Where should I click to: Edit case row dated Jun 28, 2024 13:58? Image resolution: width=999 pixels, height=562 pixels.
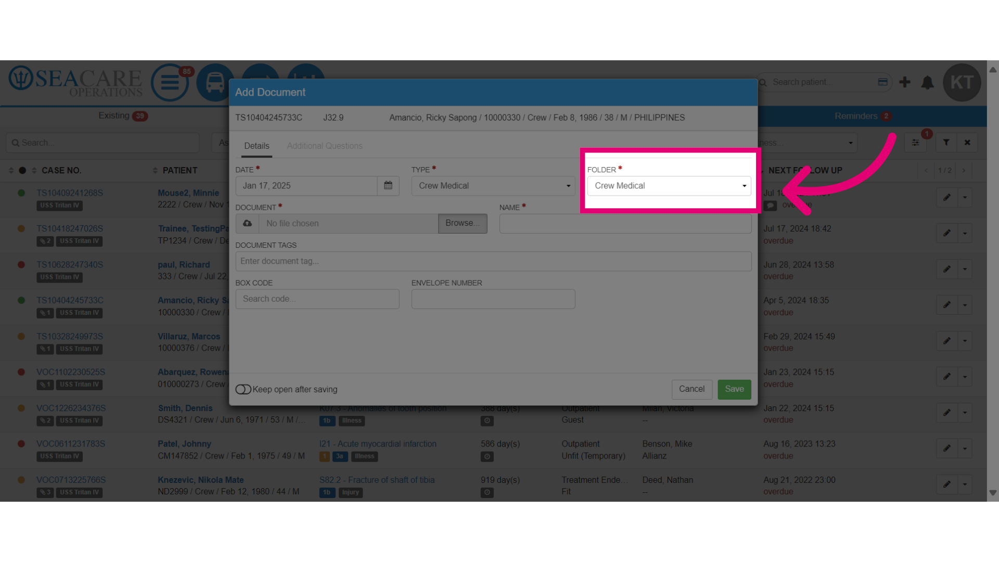pos(947,269)
